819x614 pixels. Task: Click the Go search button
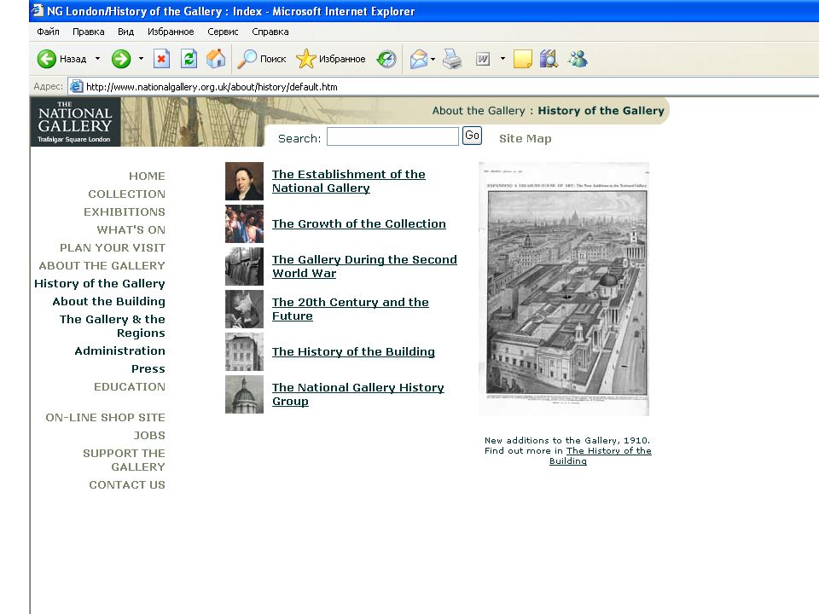point(472,136)
